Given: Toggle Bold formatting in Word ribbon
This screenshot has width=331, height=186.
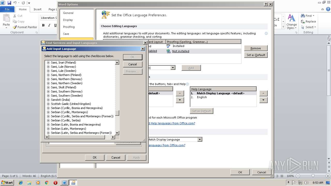Looking at the screenshot, I should tap(43, 25).
